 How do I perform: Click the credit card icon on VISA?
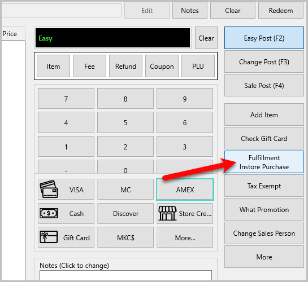tap(49, 190)
